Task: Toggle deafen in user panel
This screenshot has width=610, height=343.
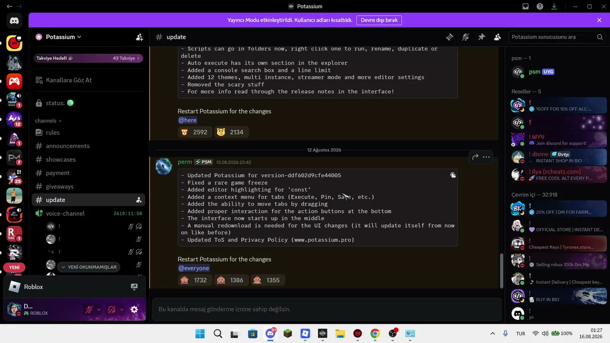Action: click(112, 310)
